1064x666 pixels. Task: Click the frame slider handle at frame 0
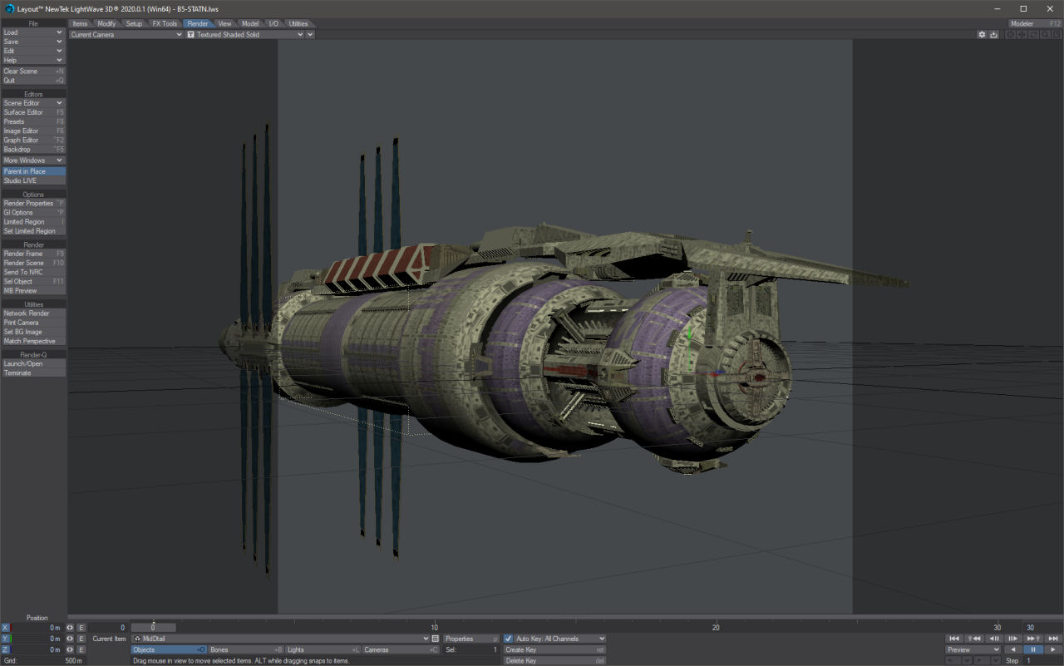coord(153,628)
